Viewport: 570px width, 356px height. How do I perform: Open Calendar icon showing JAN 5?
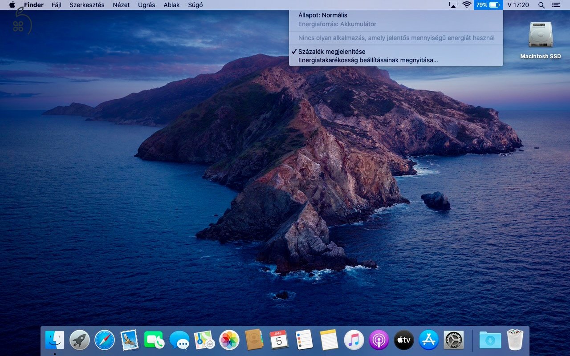(x=279, y=340)
